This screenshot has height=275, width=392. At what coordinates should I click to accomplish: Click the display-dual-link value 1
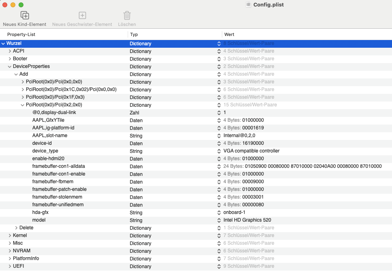[225, 112]
